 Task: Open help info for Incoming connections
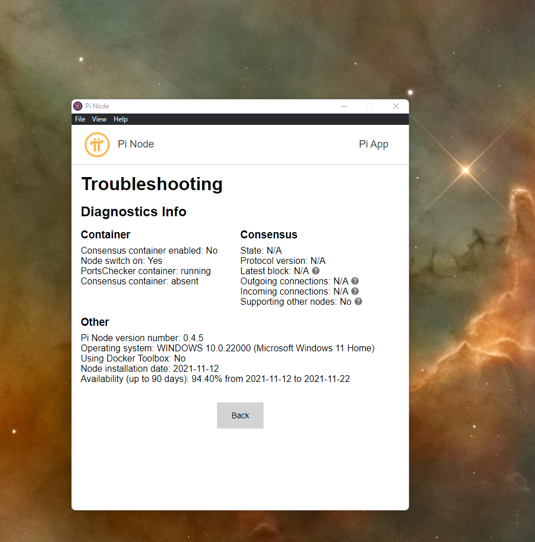[354, 291]
